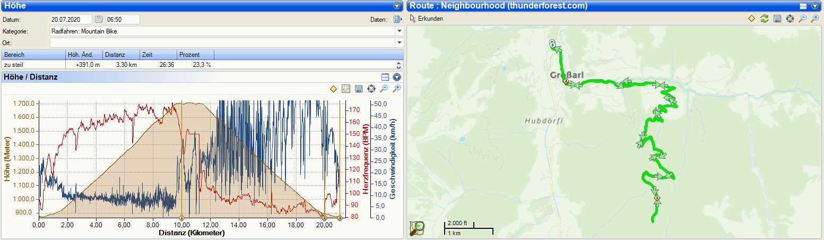824x240 pixels.
Task: Open the Ort dropdown list
Action: tap(399, 42)
